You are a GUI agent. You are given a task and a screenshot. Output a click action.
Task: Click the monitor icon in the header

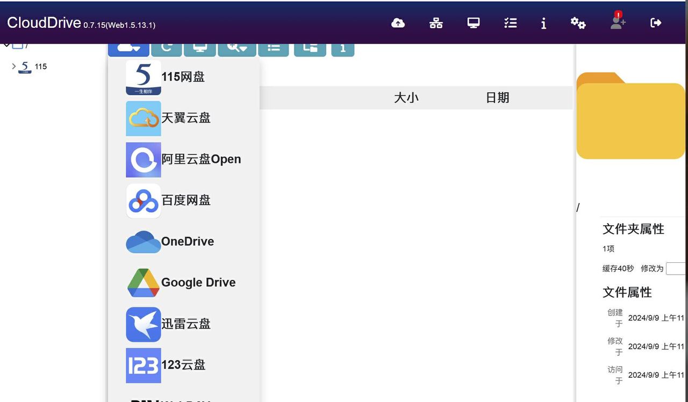(473, 23)
